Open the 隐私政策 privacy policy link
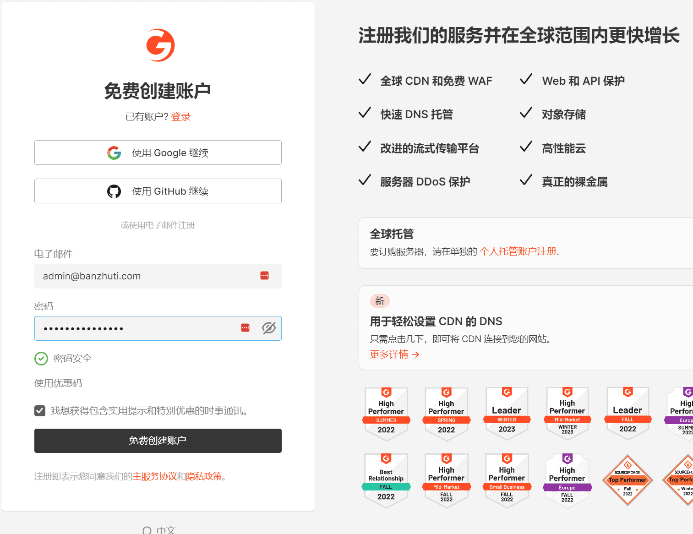This screenshot has height=534, width=693. tap(204, 476)
